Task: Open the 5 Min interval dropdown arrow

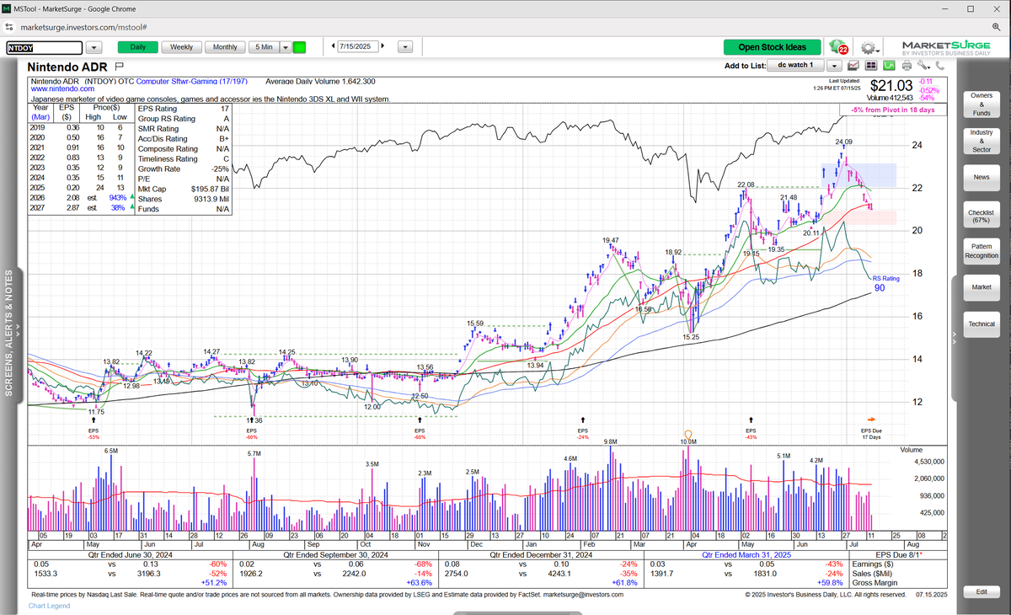Action: tap(284, 47)
